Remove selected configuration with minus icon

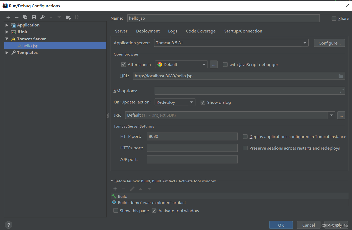17,17
